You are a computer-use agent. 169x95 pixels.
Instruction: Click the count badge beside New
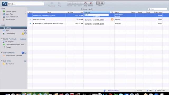(25, 31)
